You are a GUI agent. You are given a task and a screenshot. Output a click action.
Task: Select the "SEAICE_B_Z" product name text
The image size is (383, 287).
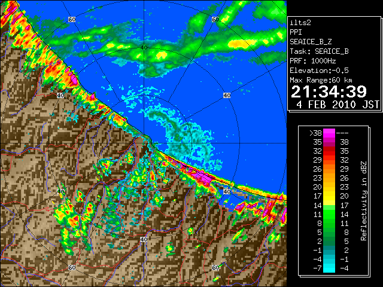pos(311,42)
